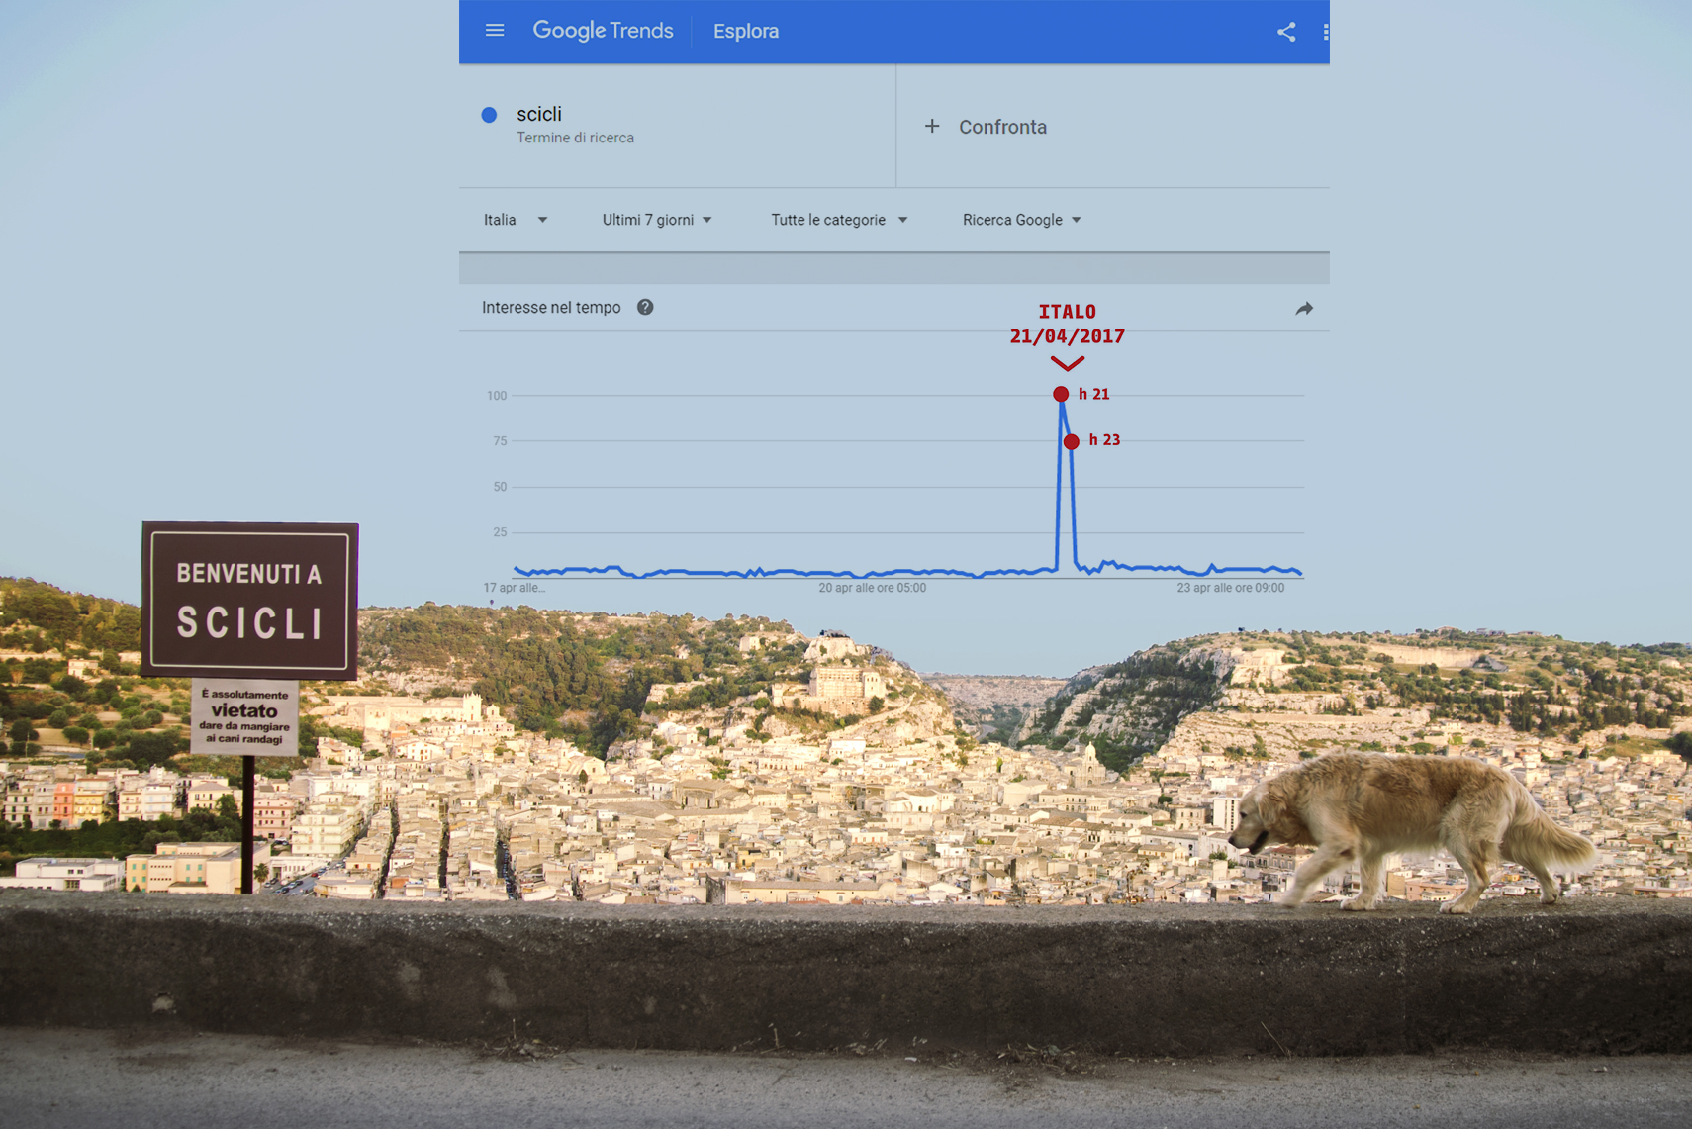
Task: Open the Ultimi 7 giorni time range dropdown
Action: [657, 220]
